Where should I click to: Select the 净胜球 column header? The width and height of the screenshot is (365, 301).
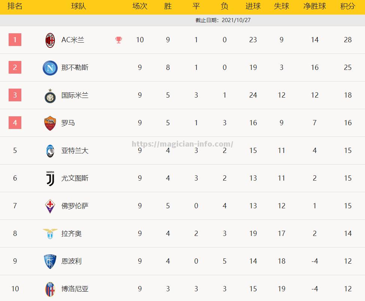click(x=314, y=6)
